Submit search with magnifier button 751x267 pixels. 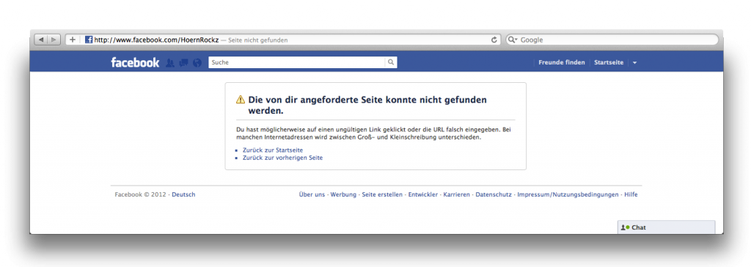click(x=391, y=62)
